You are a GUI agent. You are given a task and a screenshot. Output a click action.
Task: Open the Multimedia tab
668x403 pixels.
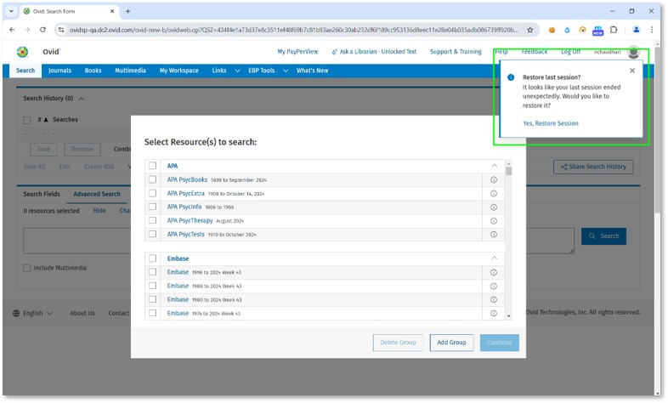[x=130, y=71]
